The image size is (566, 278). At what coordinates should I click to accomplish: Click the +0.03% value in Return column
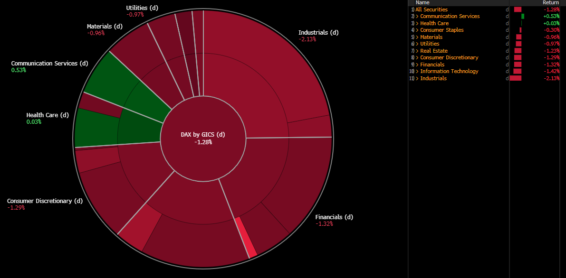(552, 23)
